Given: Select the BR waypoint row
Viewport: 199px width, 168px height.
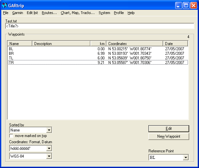Looking at the screenshot, I should pos(98,53).
